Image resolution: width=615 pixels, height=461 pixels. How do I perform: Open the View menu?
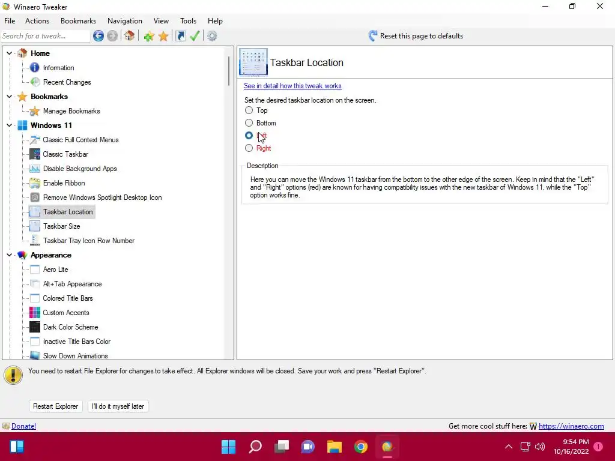161,21
